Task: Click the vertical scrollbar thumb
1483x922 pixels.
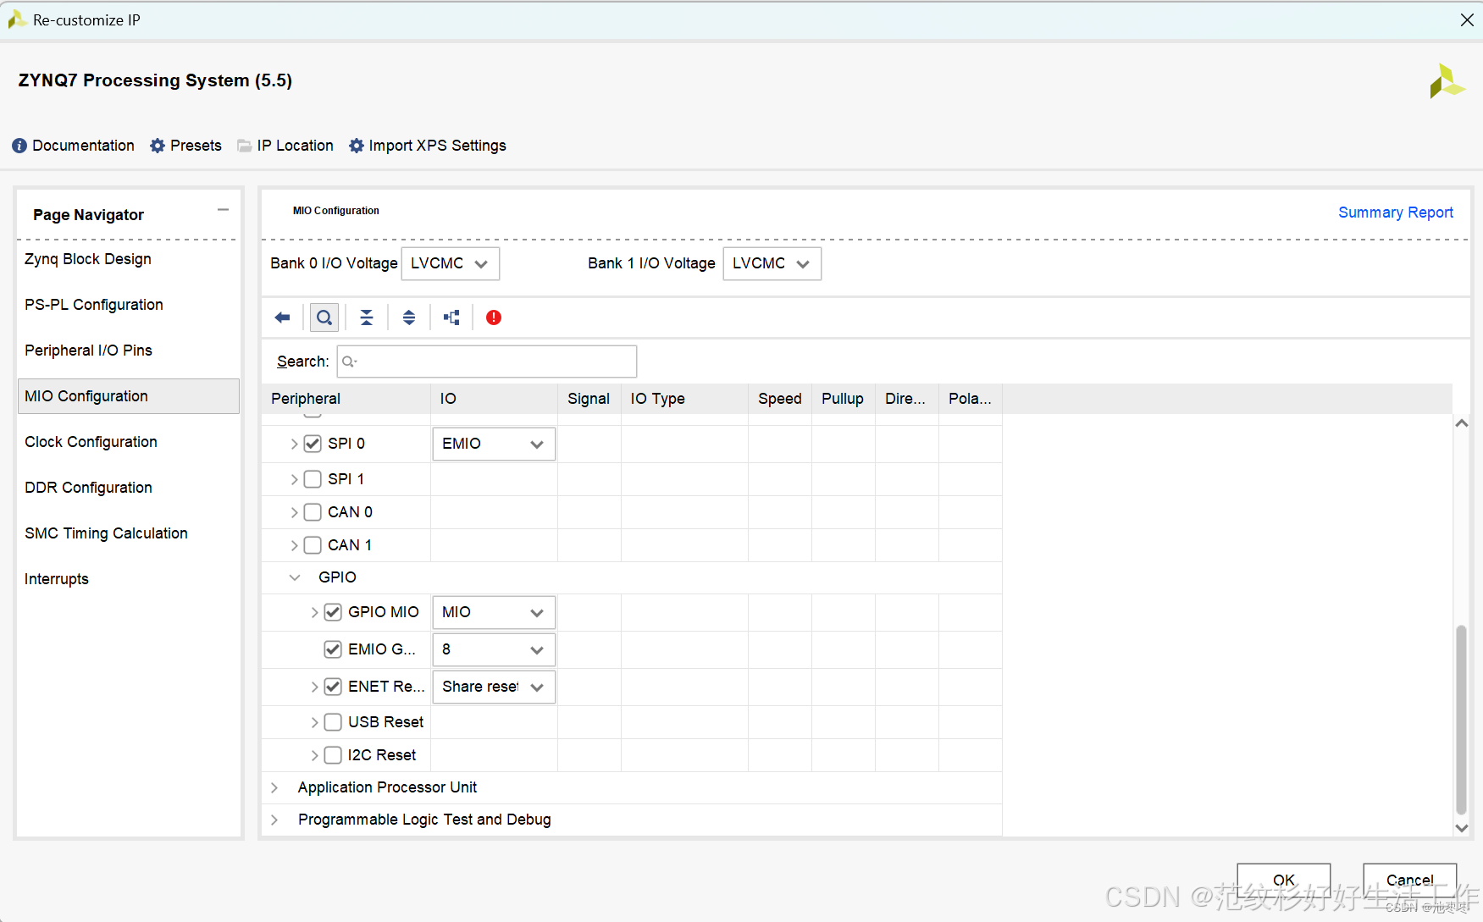Action: point(1461,720)
